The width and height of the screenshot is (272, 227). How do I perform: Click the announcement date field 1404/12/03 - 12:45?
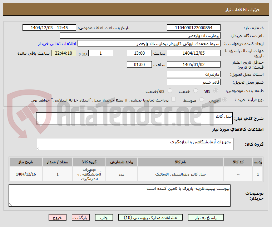[49, 28]
